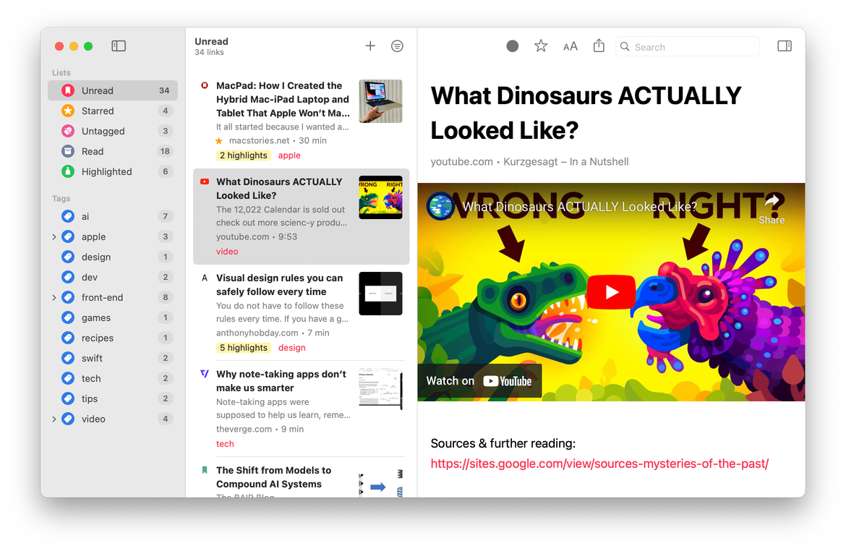Play the embedded YouTube video
846x551 pixels.
(x=611, y=292)
